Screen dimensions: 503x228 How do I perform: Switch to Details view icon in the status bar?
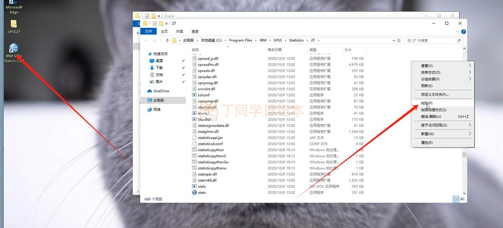point(456,199)
